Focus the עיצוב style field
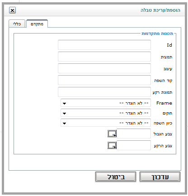This screenshot has height=196, width=188. point(104,68)
